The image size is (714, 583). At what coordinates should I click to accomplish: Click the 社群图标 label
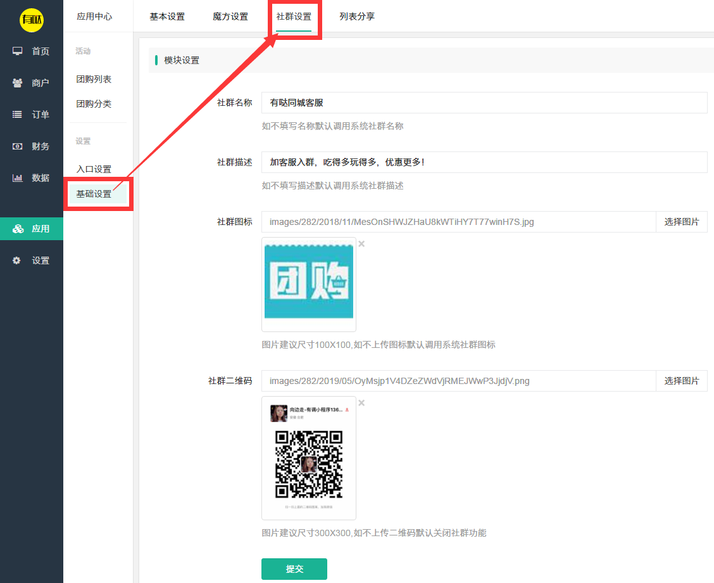click(234, 222)
